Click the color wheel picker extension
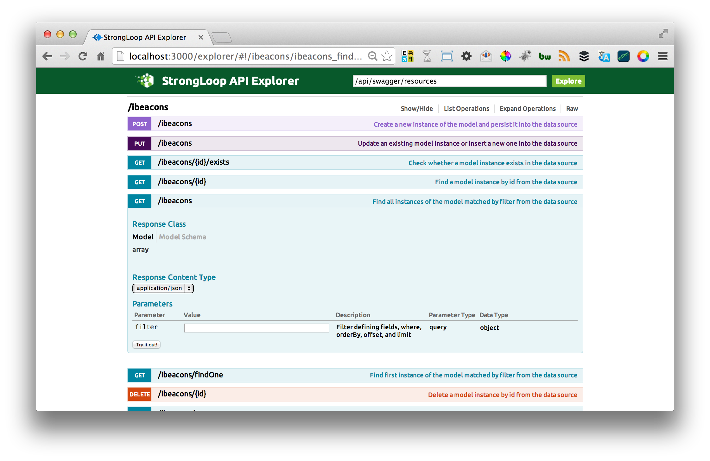 point(505,56)
